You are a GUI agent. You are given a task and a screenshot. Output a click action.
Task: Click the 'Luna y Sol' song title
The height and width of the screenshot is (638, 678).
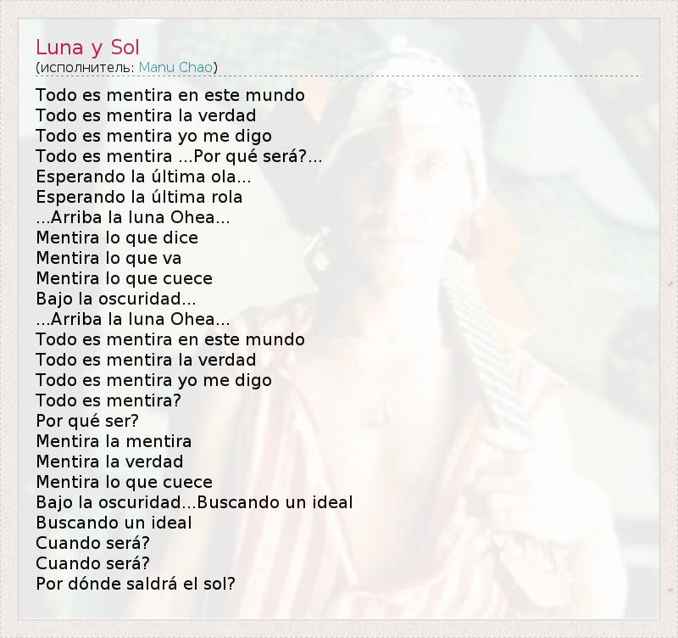[88, 47]
